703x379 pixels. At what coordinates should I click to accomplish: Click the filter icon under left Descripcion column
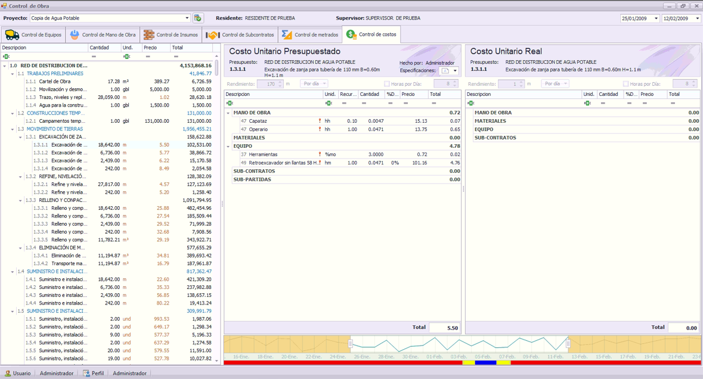[6, 57]
